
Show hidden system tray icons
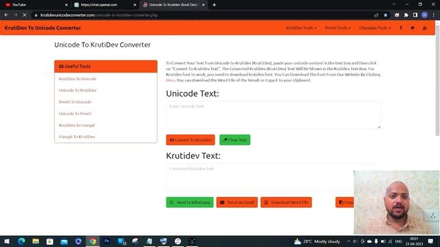tap(349, 241)
